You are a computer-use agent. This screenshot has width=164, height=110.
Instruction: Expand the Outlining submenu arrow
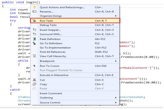pyautogui.click(x=116, y=98)
